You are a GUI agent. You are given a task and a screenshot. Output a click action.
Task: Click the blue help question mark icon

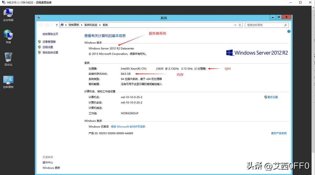click(289, 31)
